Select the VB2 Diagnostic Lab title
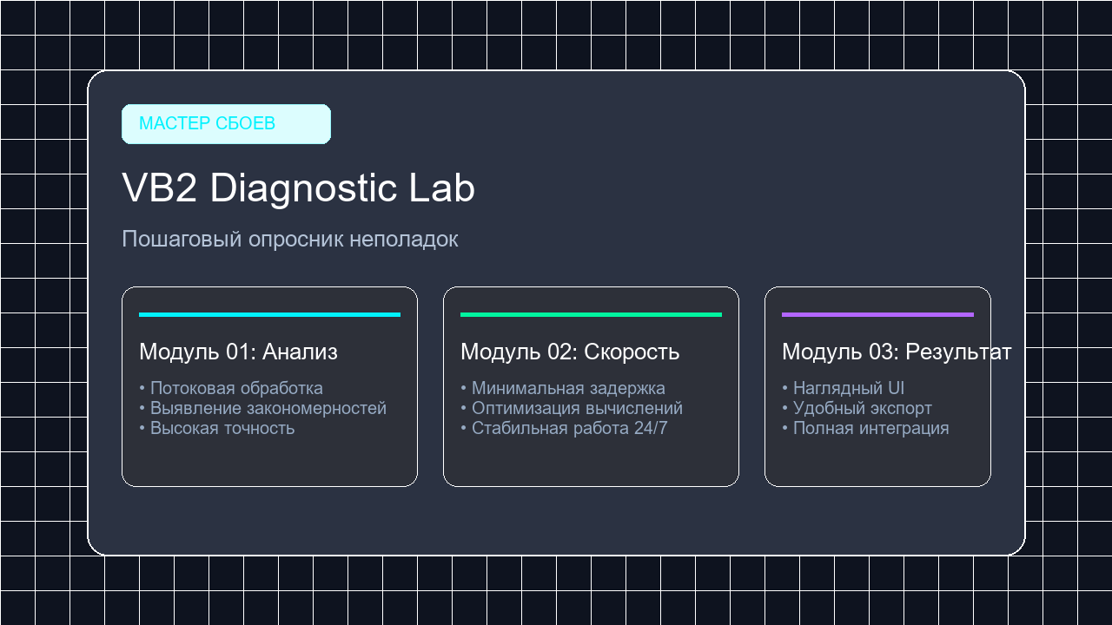Viewport: 1112px width, 625px height. pyautogui.click(x=298, y=188)
